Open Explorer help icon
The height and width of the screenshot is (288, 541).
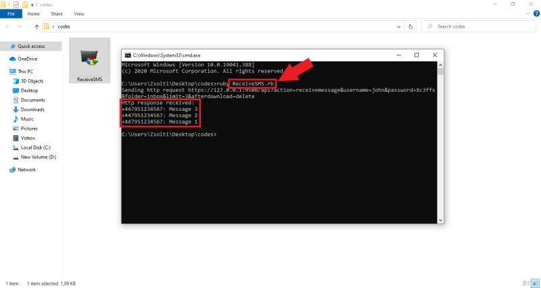click(x=536, y=14)
